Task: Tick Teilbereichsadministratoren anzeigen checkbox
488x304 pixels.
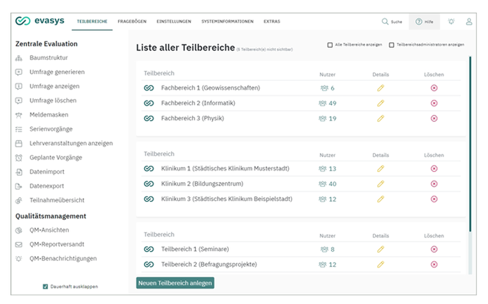Action: 391,45
